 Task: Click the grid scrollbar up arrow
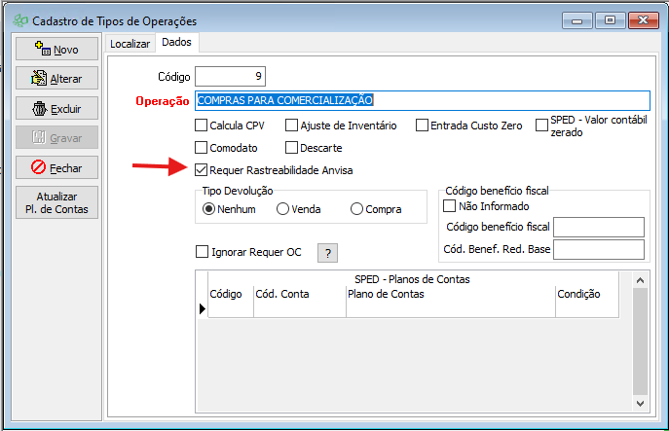click(x=641, y=280)
